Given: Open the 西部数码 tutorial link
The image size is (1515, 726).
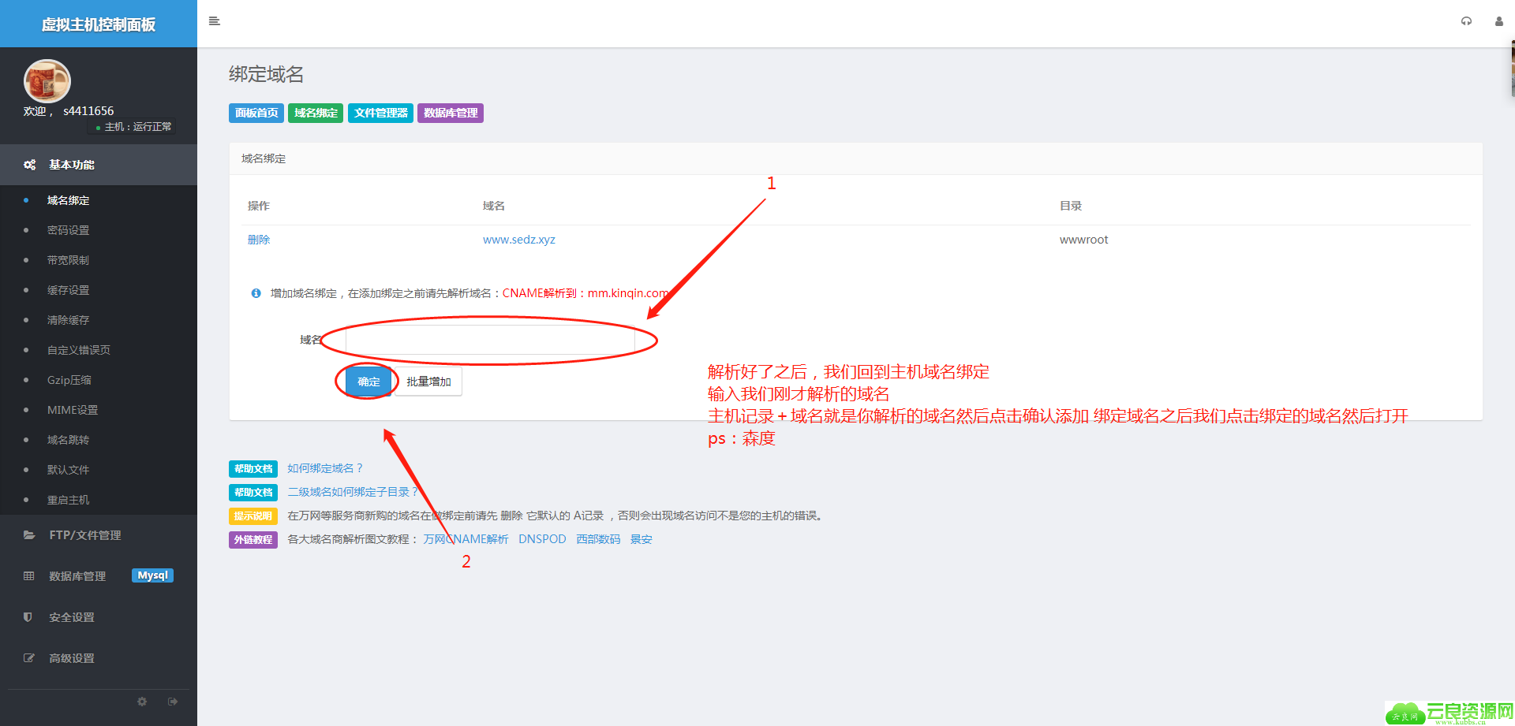Looking at the screenshot, I should [598, 539].
